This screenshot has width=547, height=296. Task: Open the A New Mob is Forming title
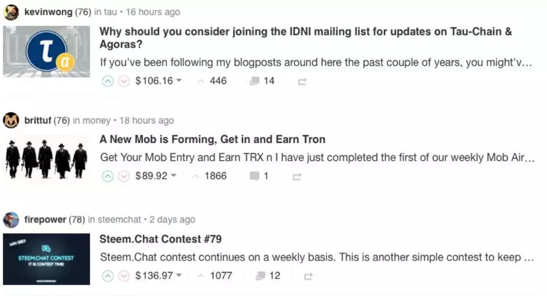(x=212, y=139)
